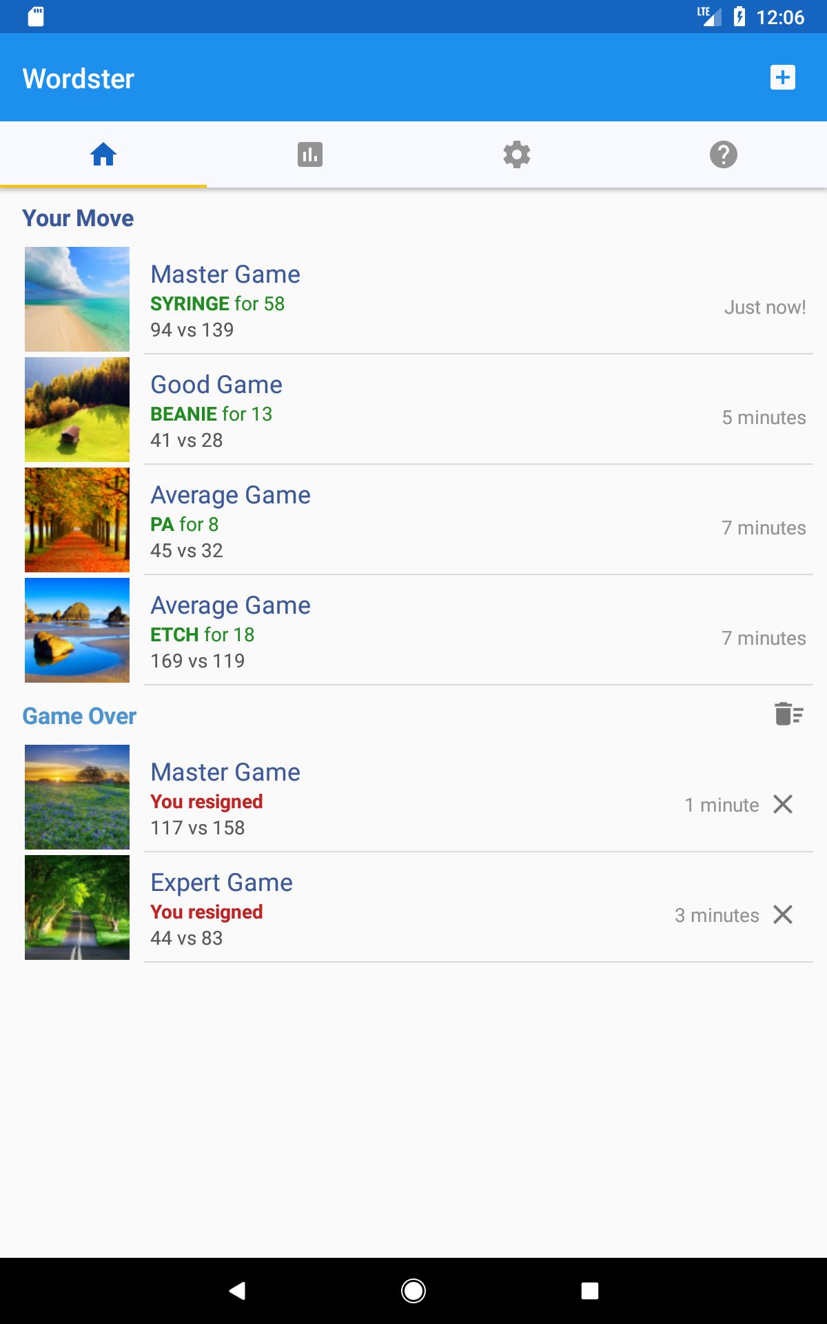Open the help question mark tab
827x1324 pixels.
click(x=724, y=154)
